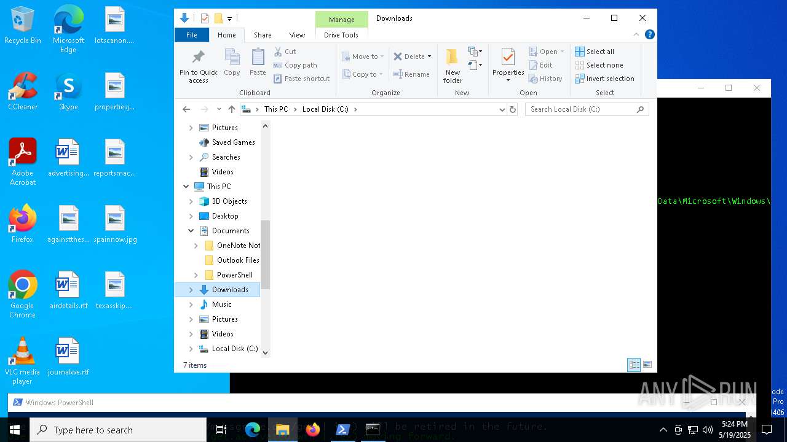Open Explorer Help question mark icon
Viewport: 787px width, 442px height.
(649, 35)
